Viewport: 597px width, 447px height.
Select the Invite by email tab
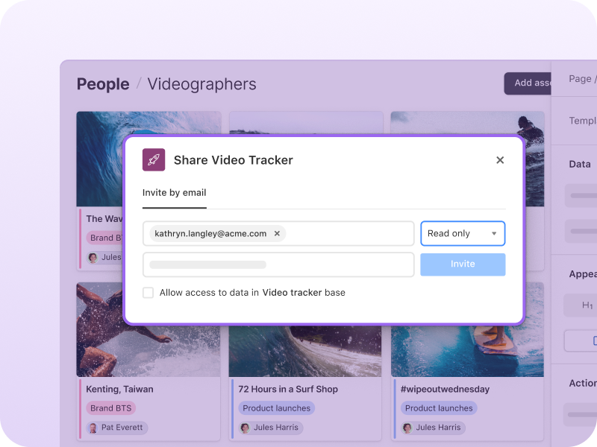(x=174, y=193)
